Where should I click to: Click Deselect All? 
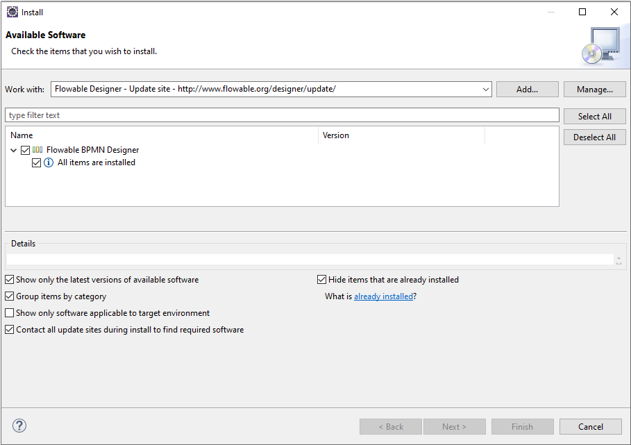[x=594, y=137]
